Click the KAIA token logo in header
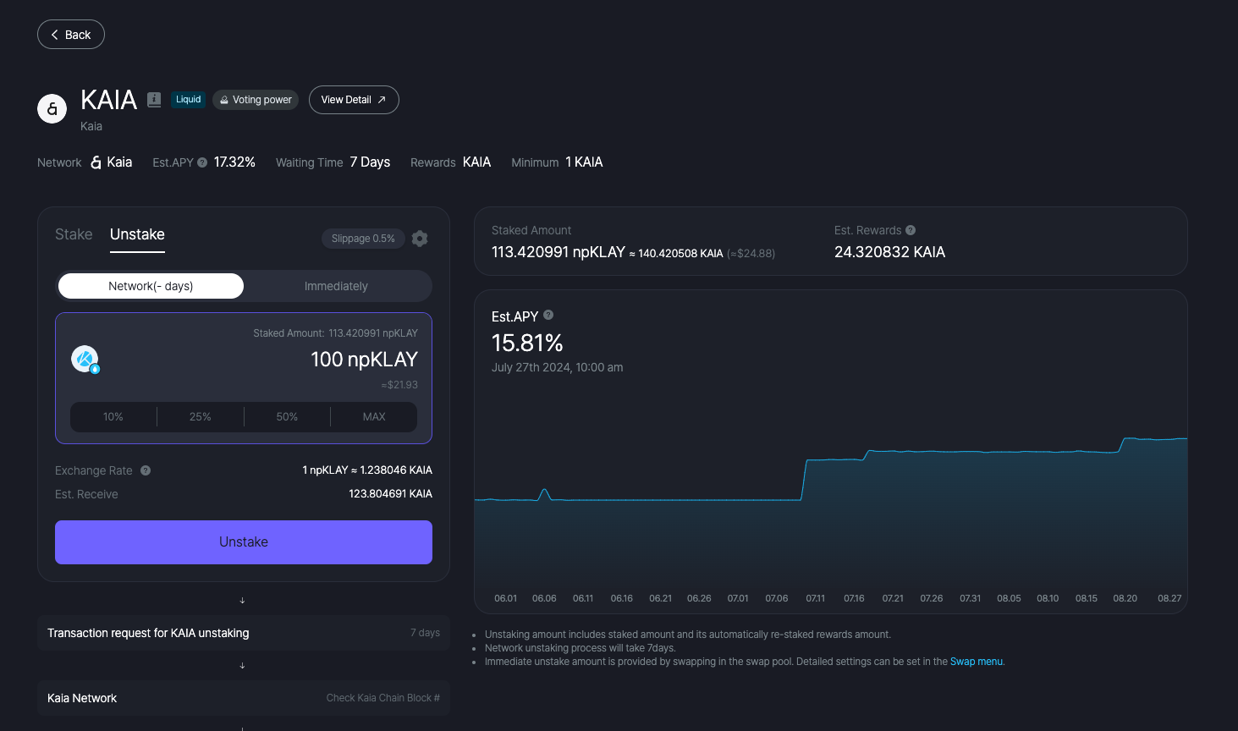1238x731 pixels. [52, 108]
